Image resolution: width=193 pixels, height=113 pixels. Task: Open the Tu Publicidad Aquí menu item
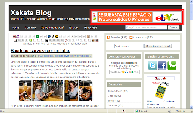pyautogui.click(x=52, y=27)
